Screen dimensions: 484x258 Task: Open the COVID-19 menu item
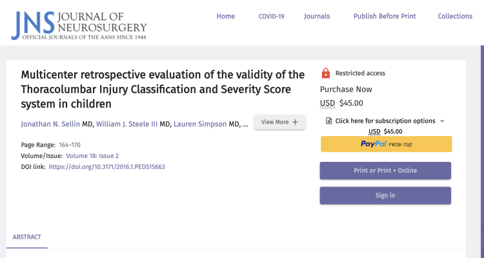(271, 16)
